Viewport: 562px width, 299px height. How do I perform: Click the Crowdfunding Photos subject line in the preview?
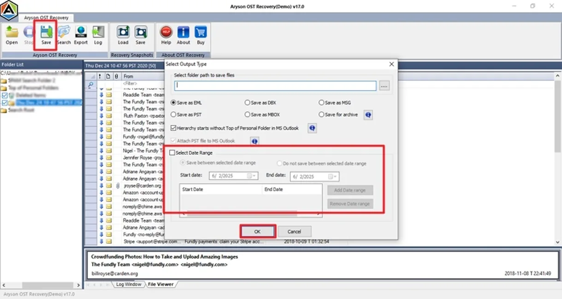point(165,256)
